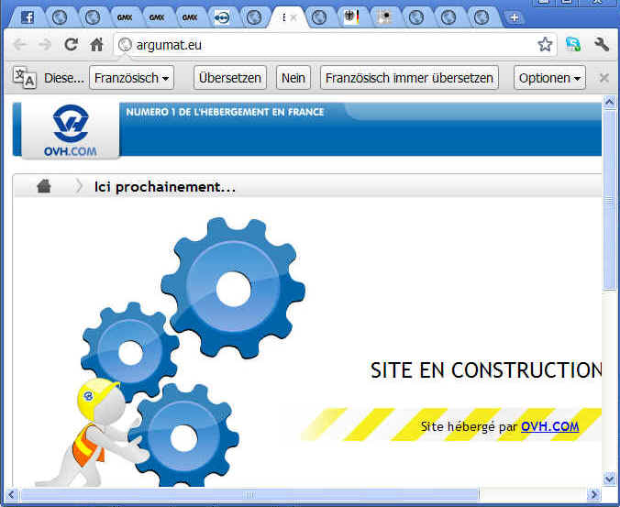Click the Ici prochainement heading
Screen dimensions: 620x507
click(x=164, y=187)
